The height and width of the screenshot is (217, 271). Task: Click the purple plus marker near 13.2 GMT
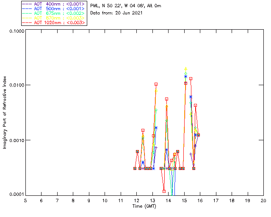click(156, 147)
